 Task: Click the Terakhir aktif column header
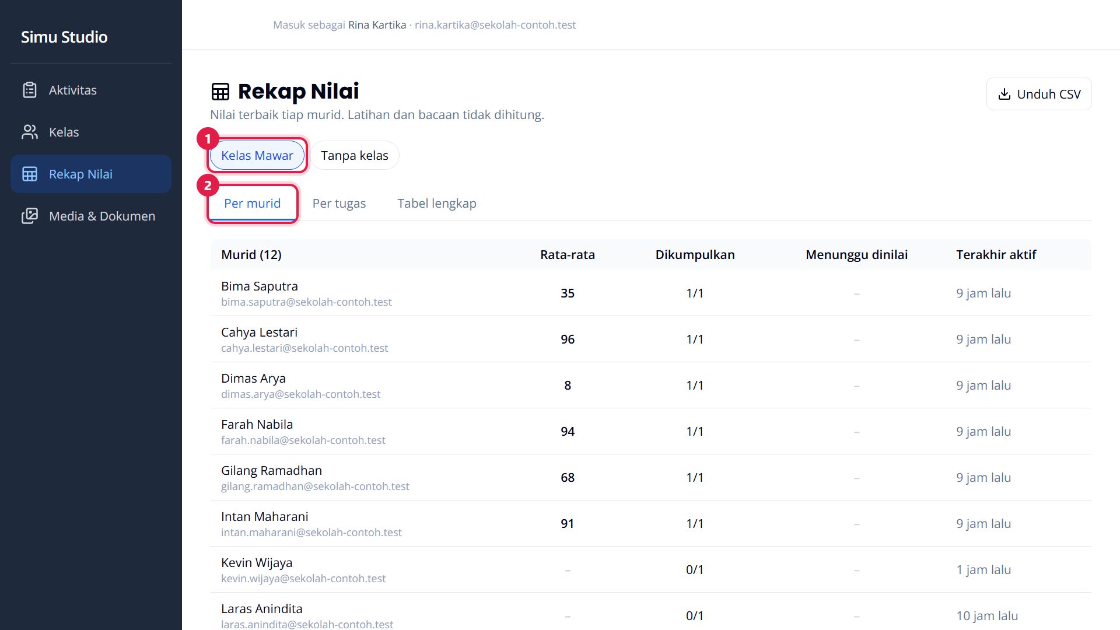(x=996, y=254)
